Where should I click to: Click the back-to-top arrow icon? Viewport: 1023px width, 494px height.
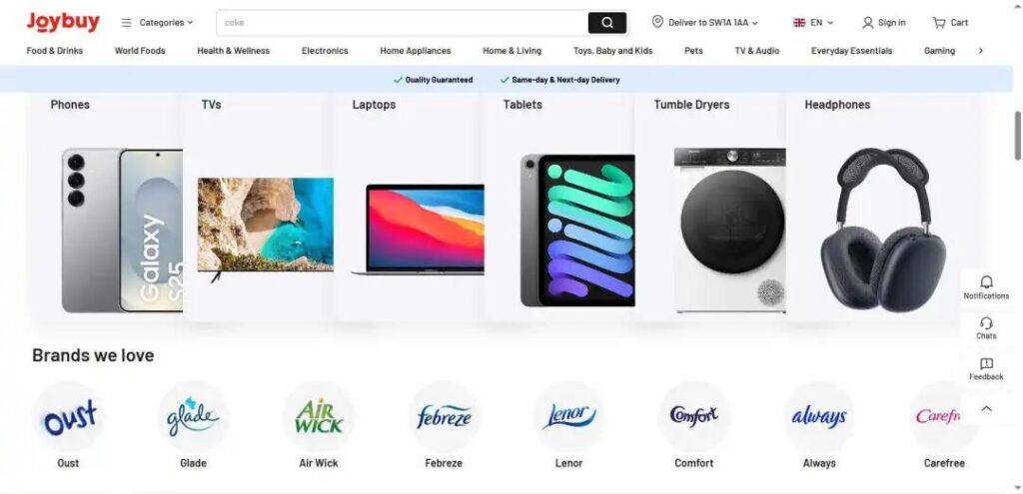coord(986,408)
